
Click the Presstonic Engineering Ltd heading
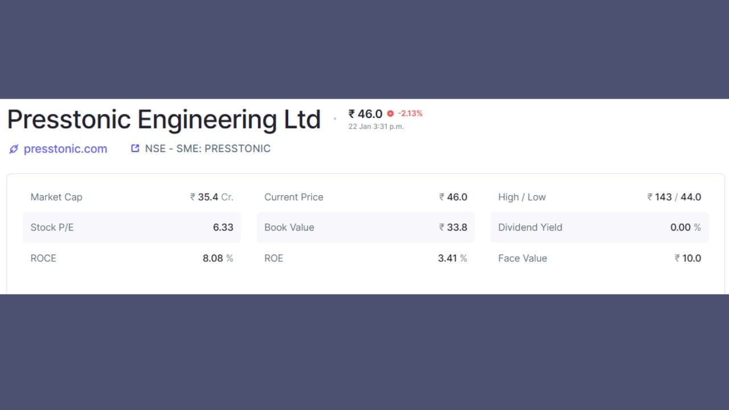coord(164,120)
